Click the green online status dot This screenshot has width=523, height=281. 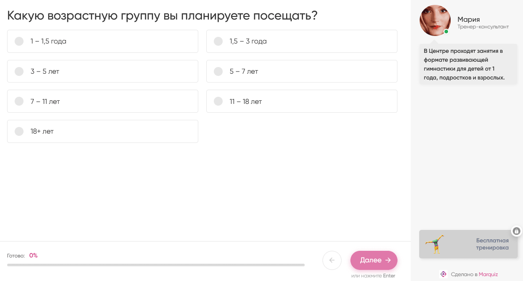tap(446, 32)
